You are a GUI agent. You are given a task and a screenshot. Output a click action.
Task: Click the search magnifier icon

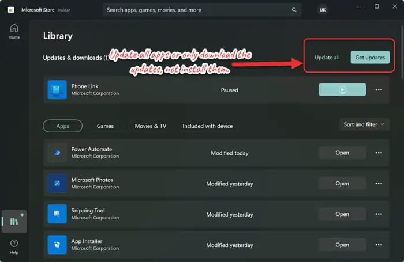294,10
